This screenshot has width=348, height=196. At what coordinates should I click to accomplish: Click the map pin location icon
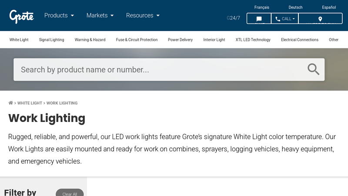[x=320, y=19]
